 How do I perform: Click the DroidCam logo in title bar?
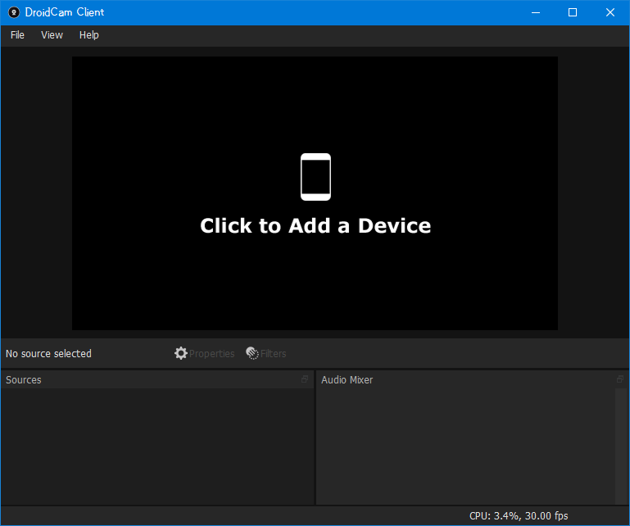(x=14, y=12)
